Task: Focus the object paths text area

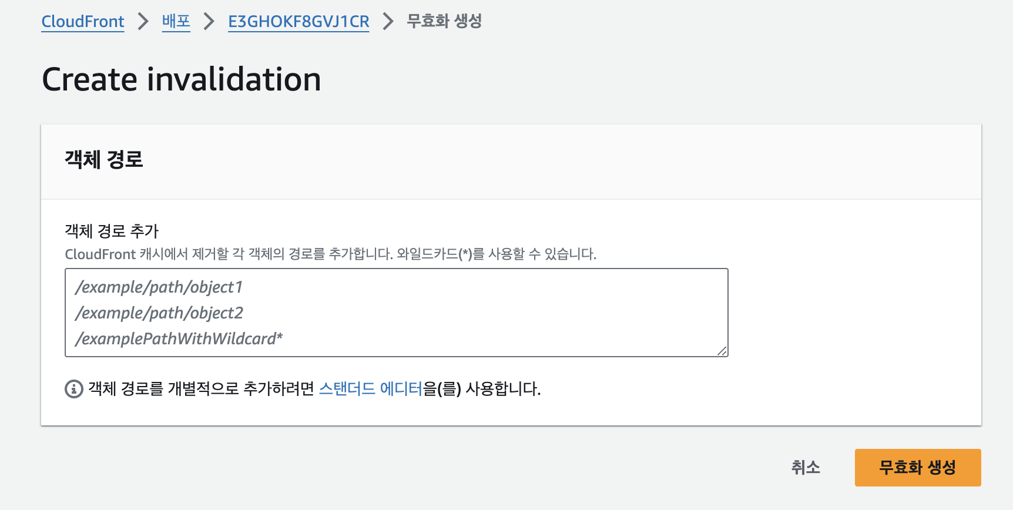Action: [396, 313]
